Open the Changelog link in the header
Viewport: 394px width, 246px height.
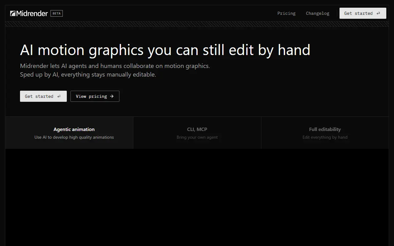pos(317,13)
